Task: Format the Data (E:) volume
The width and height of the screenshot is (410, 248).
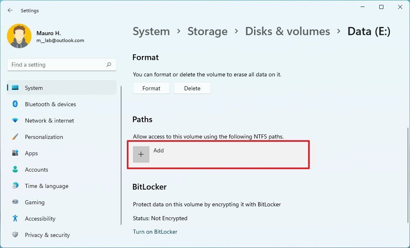Action: [x=151, y=88]
